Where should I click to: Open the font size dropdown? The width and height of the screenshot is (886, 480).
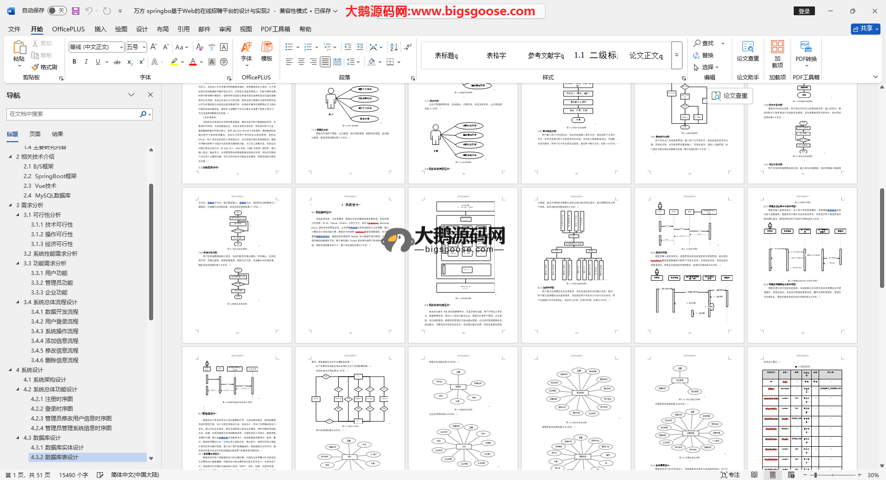click(x=144, y=47)
